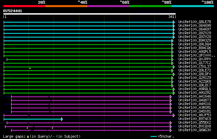This screenshot has width=217, height=139.
Task: Click the short cyan B9T4C9 alignment bar
Action: [x=33, y=119]
